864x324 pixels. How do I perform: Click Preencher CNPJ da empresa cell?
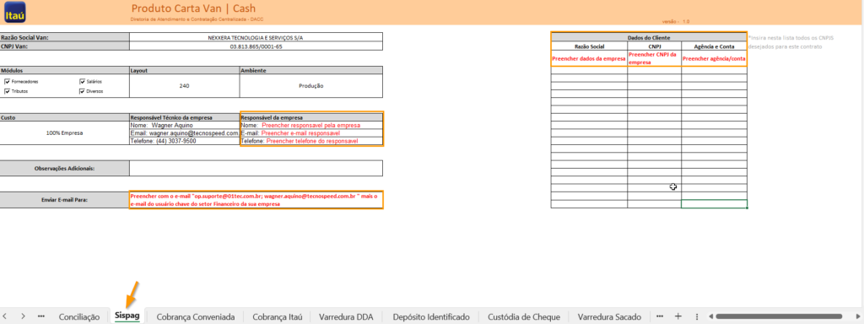654,58
